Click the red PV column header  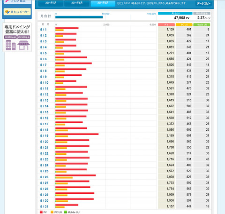(166, 24)
